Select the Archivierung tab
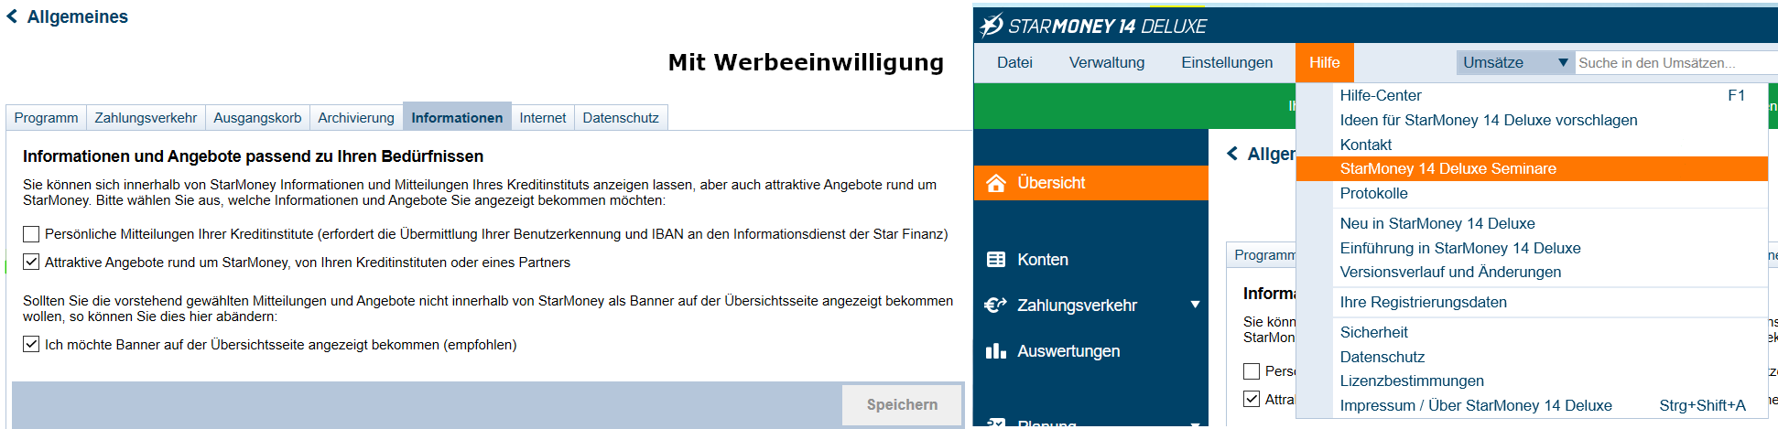This screenshot has width=1778, height=429. [x=356, y=118]
